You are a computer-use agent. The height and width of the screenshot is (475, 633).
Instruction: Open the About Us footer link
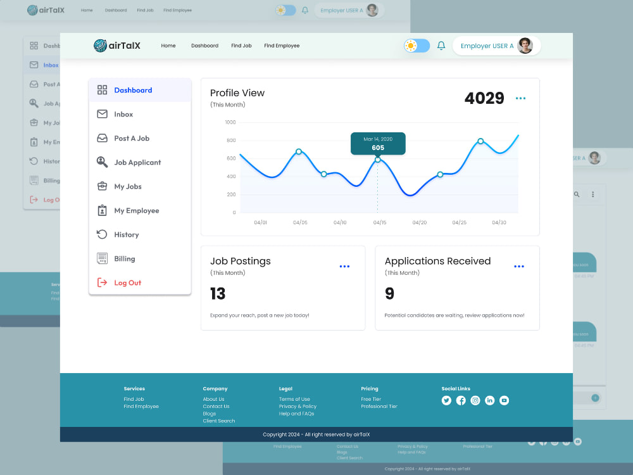213,399
